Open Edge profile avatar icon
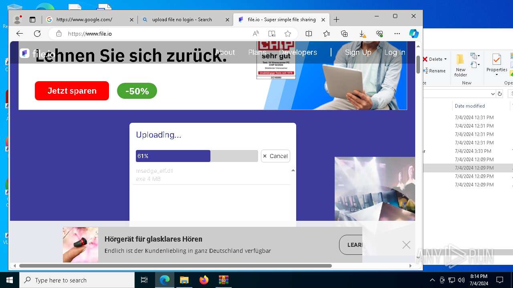The height and width of the screenshot is (288, 513). tap(17, 19)
